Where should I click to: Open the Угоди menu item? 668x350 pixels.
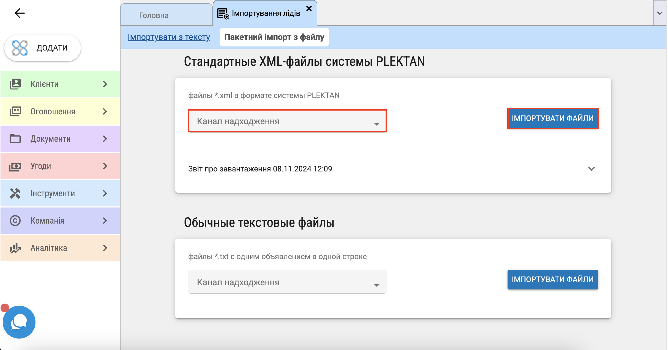60,166
